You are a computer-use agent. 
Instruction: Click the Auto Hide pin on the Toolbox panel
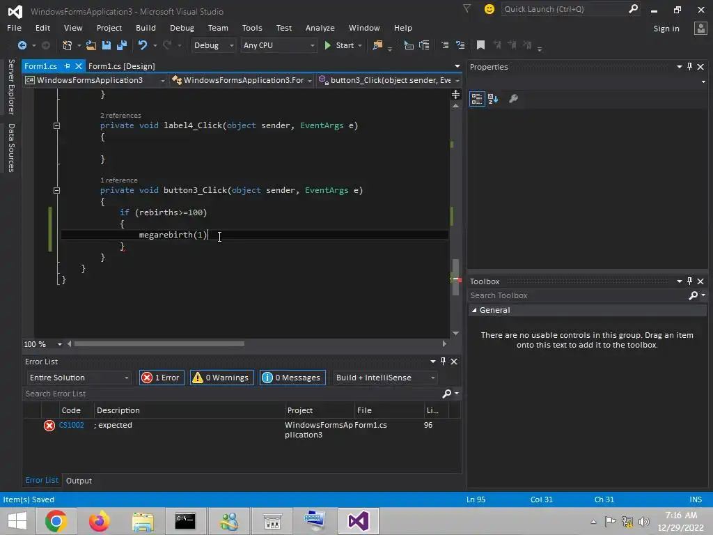(x=690, y=281)
